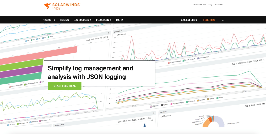Click the LogglyLabLogger legend marker
This screenshot has height=134, width=266.
coord(171,104)
